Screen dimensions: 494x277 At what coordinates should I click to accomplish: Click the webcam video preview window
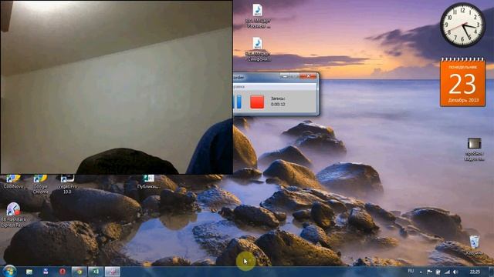click(117, 87)
